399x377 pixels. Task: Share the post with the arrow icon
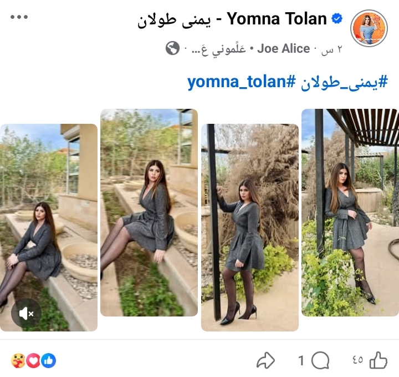click(x=265, y=360)
